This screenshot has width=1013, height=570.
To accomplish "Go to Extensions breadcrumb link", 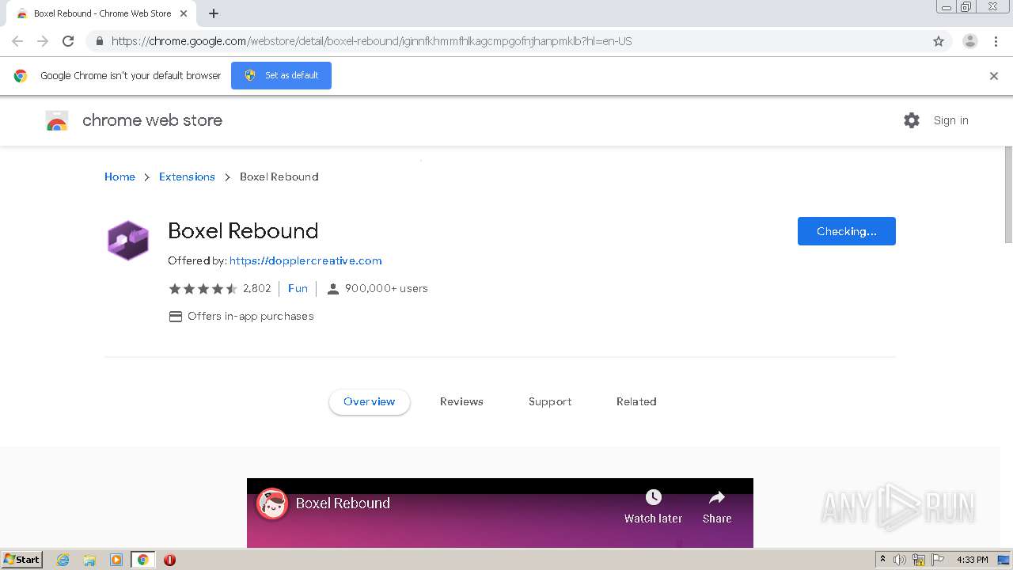I will (x=187, y=177).
